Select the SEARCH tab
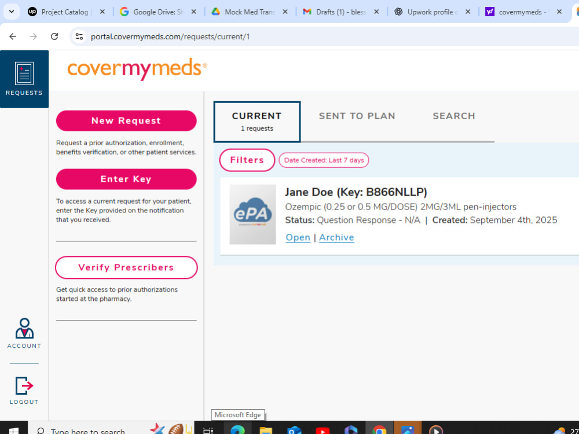 pos(454,116)
